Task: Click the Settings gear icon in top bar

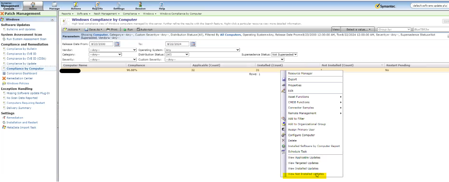Action: click(x=118, y=5)
